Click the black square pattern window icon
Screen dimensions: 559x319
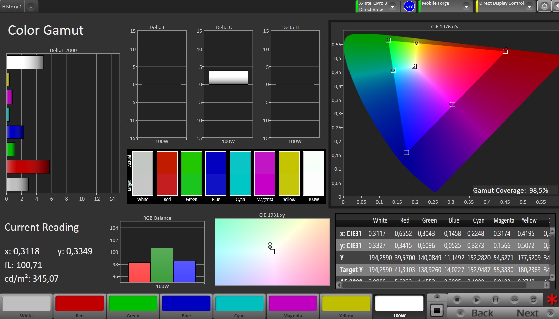coord(437,310)
